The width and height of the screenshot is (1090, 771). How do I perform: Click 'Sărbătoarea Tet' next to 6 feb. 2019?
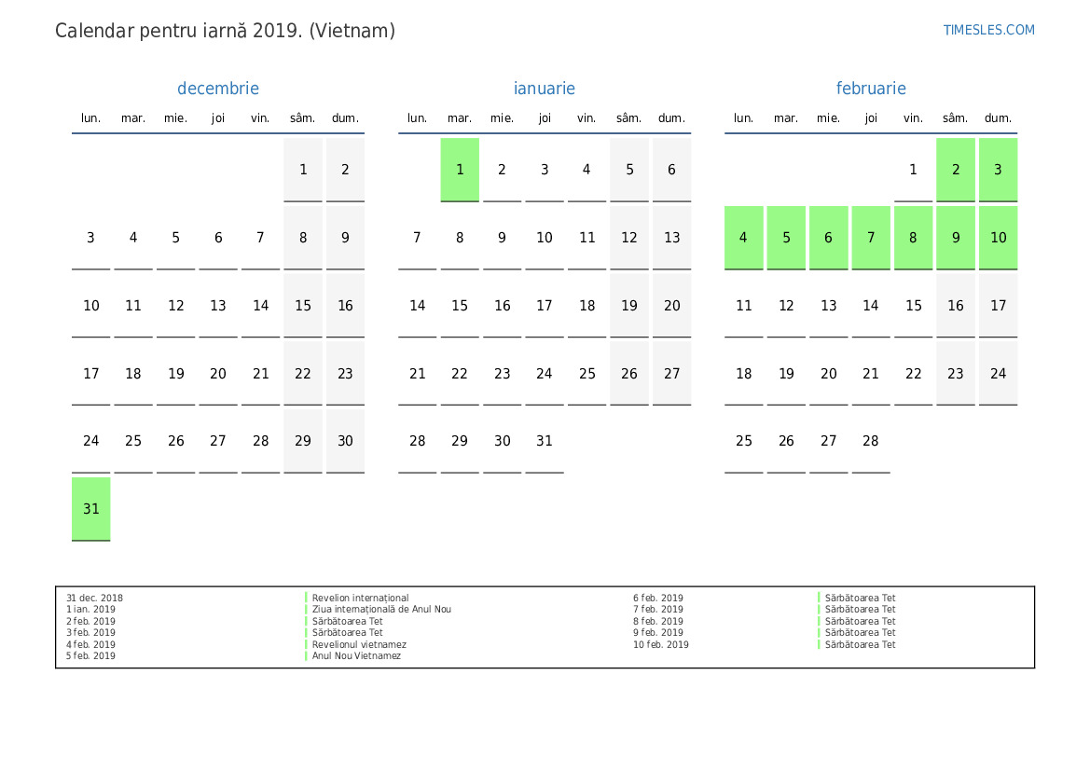tap(860, 598)
